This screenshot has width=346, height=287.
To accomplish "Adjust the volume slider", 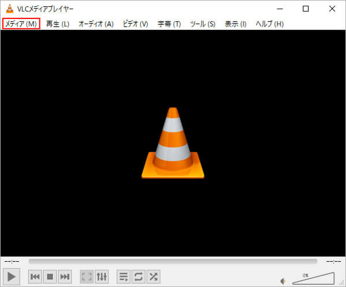I will click(x=313, y=278).
